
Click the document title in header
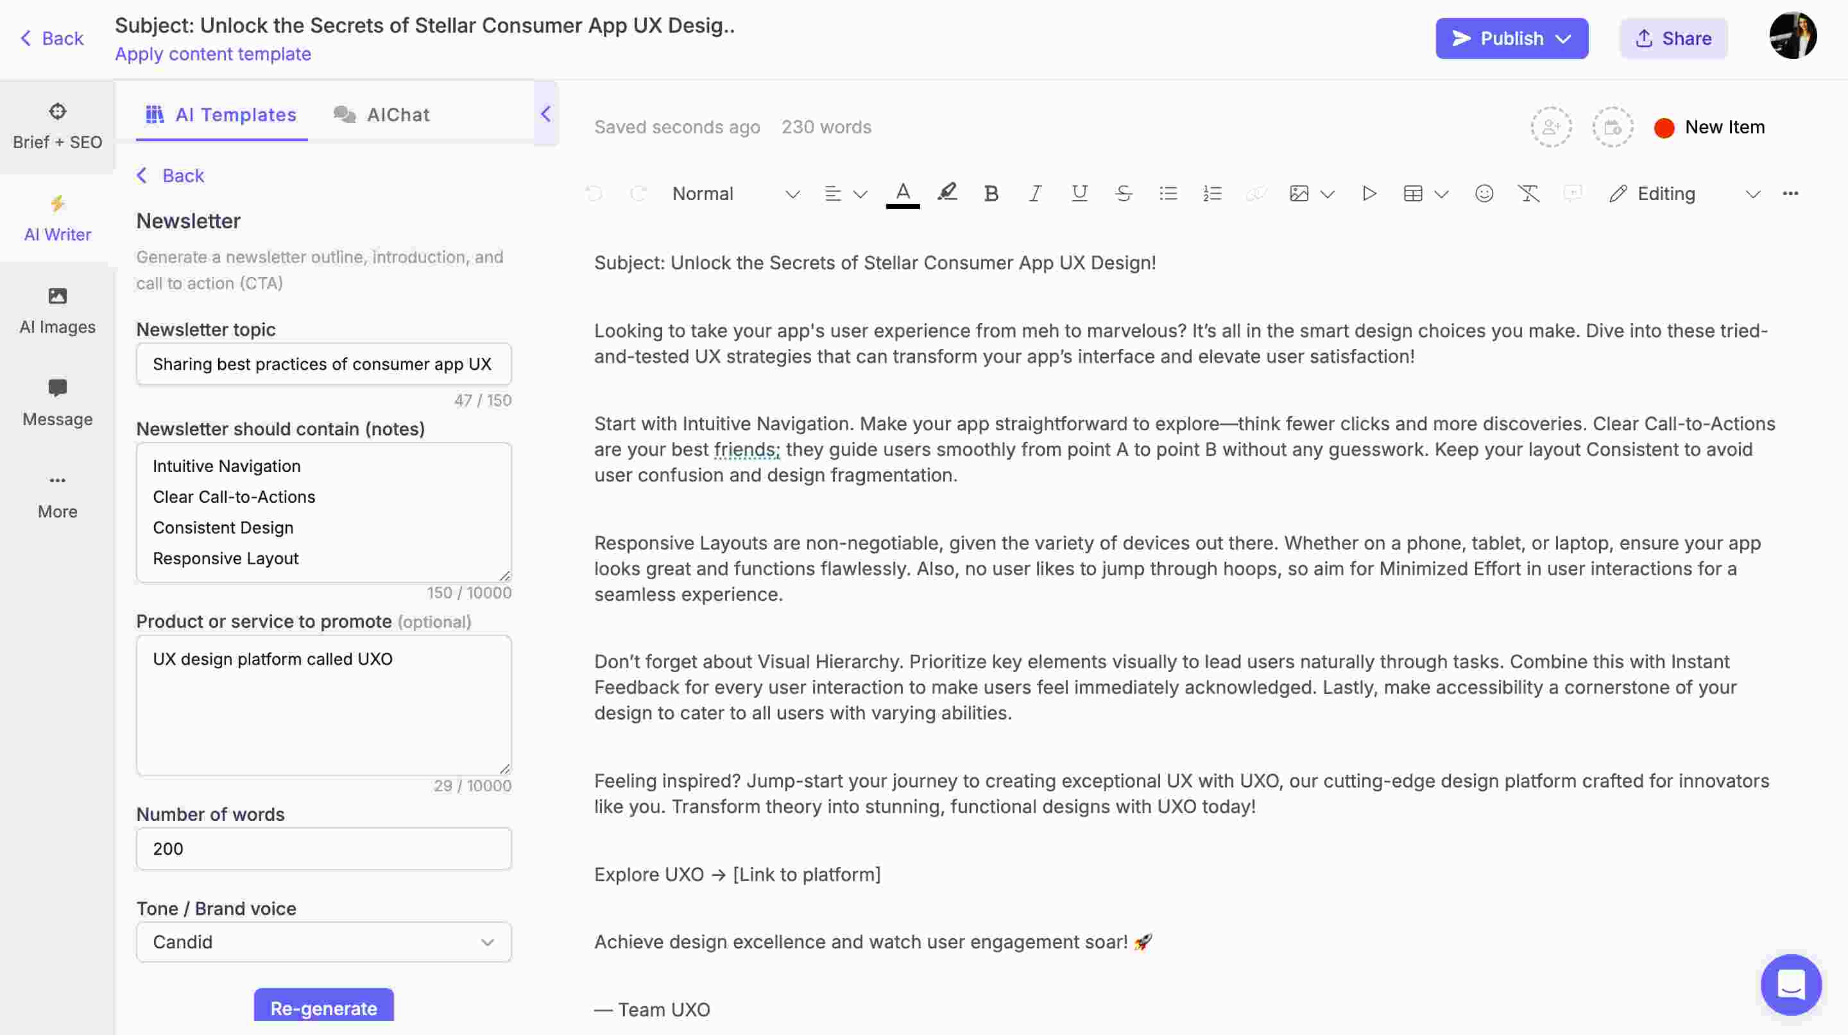[425, 25]
